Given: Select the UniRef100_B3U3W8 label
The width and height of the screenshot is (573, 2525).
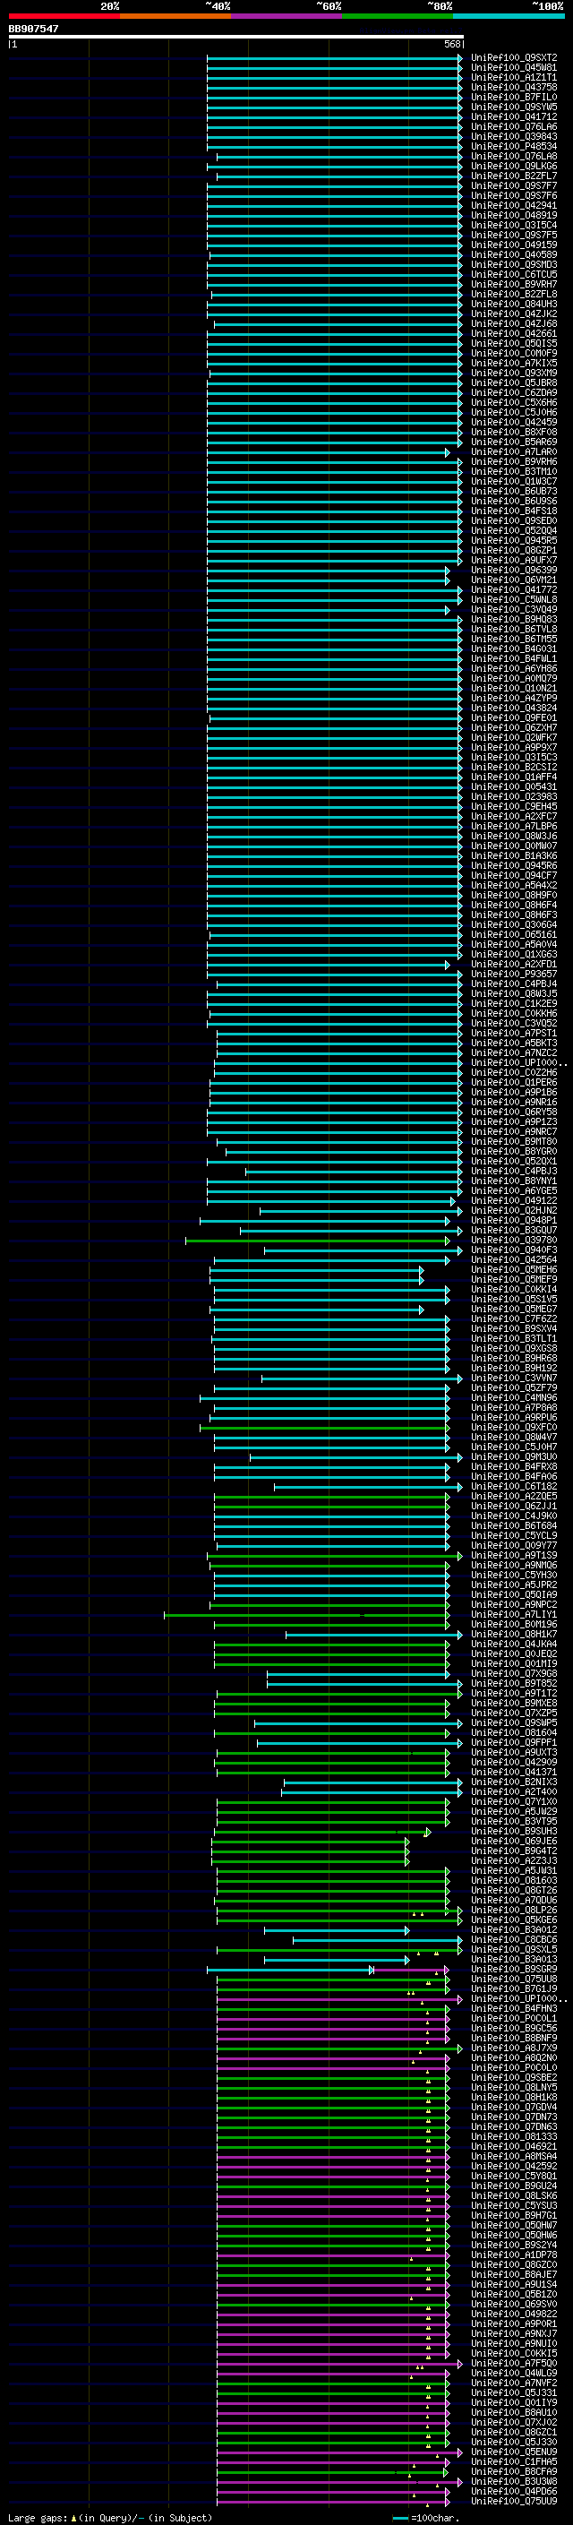Looking at the screenshot, I should pyautogui.click(x=514, y=2481).
